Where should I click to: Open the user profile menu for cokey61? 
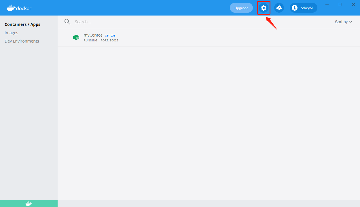click(303, 8)
